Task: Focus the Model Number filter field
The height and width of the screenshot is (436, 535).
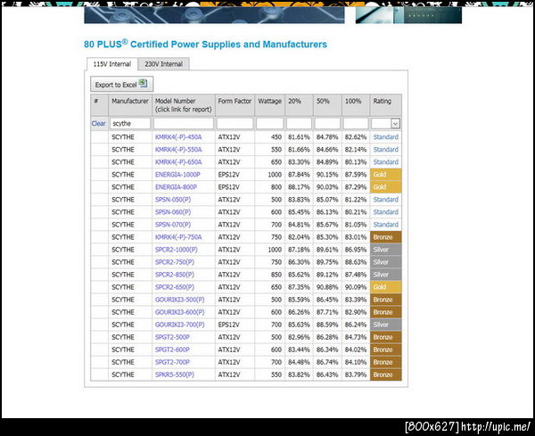Action: point(184,124)
